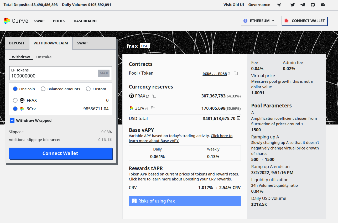The height and width of the screenshot is (223, 338).
Task: Click the Daily Volume amount in header
Action: (100, 5)
